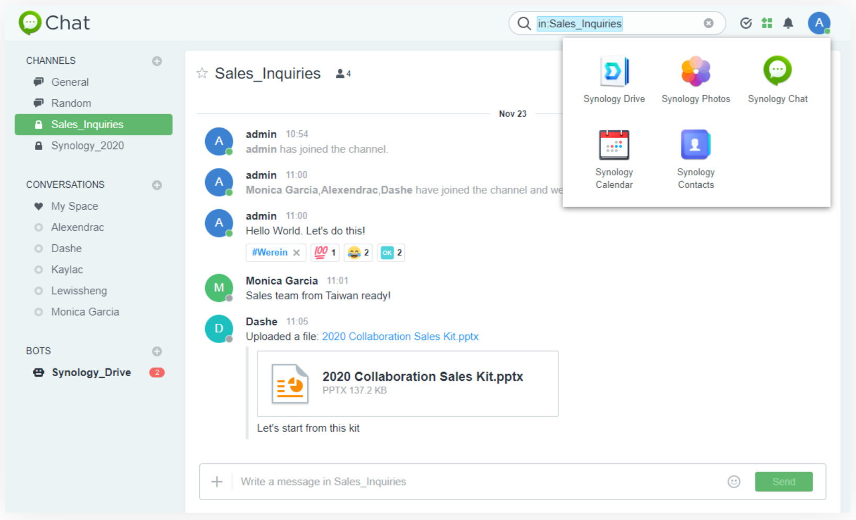This screenshot has width=856, height=520.
Task: Open conversation with Kaylac
Action: [94, 269]
